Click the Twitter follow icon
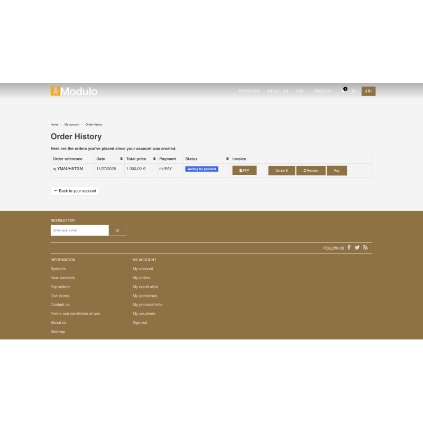 coord(357,247)
